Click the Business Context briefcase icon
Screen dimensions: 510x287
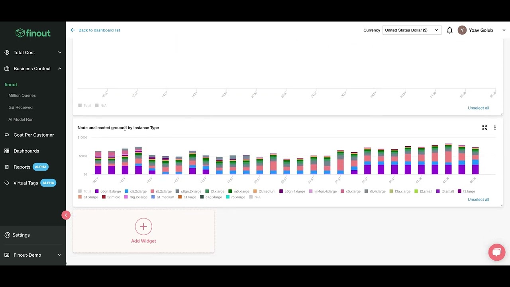point(7,69)
